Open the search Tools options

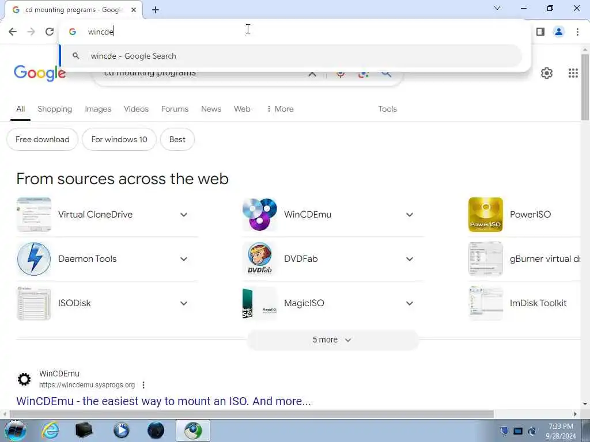point(387,109)
